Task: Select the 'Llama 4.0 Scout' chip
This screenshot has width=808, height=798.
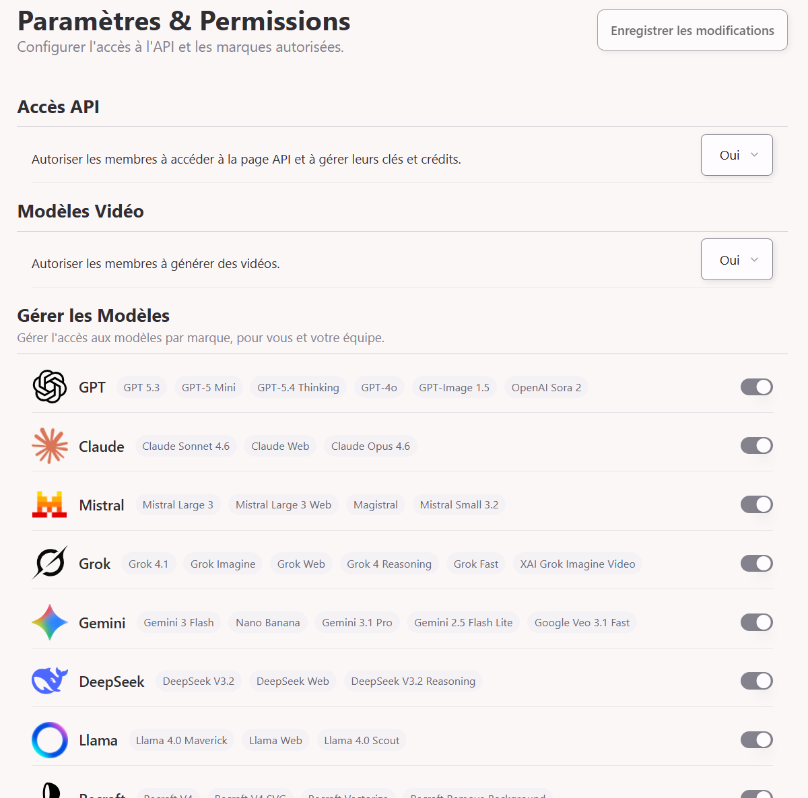Action: (x=362, y=739)
